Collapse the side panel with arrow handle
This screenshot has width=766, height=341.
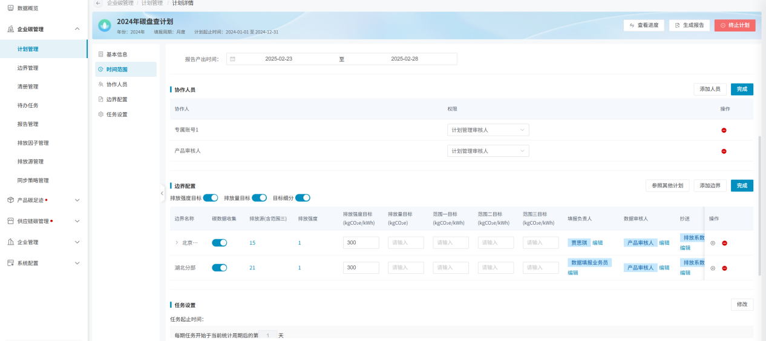(162, 193)
